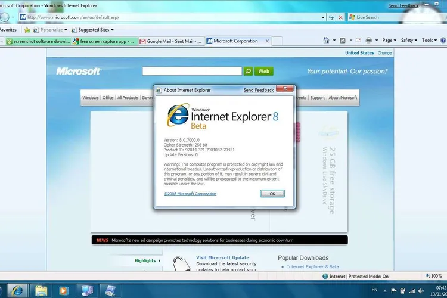Click the volume speaker tray icon
Image resolution: width=447 pixels, height=298 pixels.
click(421, 291)
